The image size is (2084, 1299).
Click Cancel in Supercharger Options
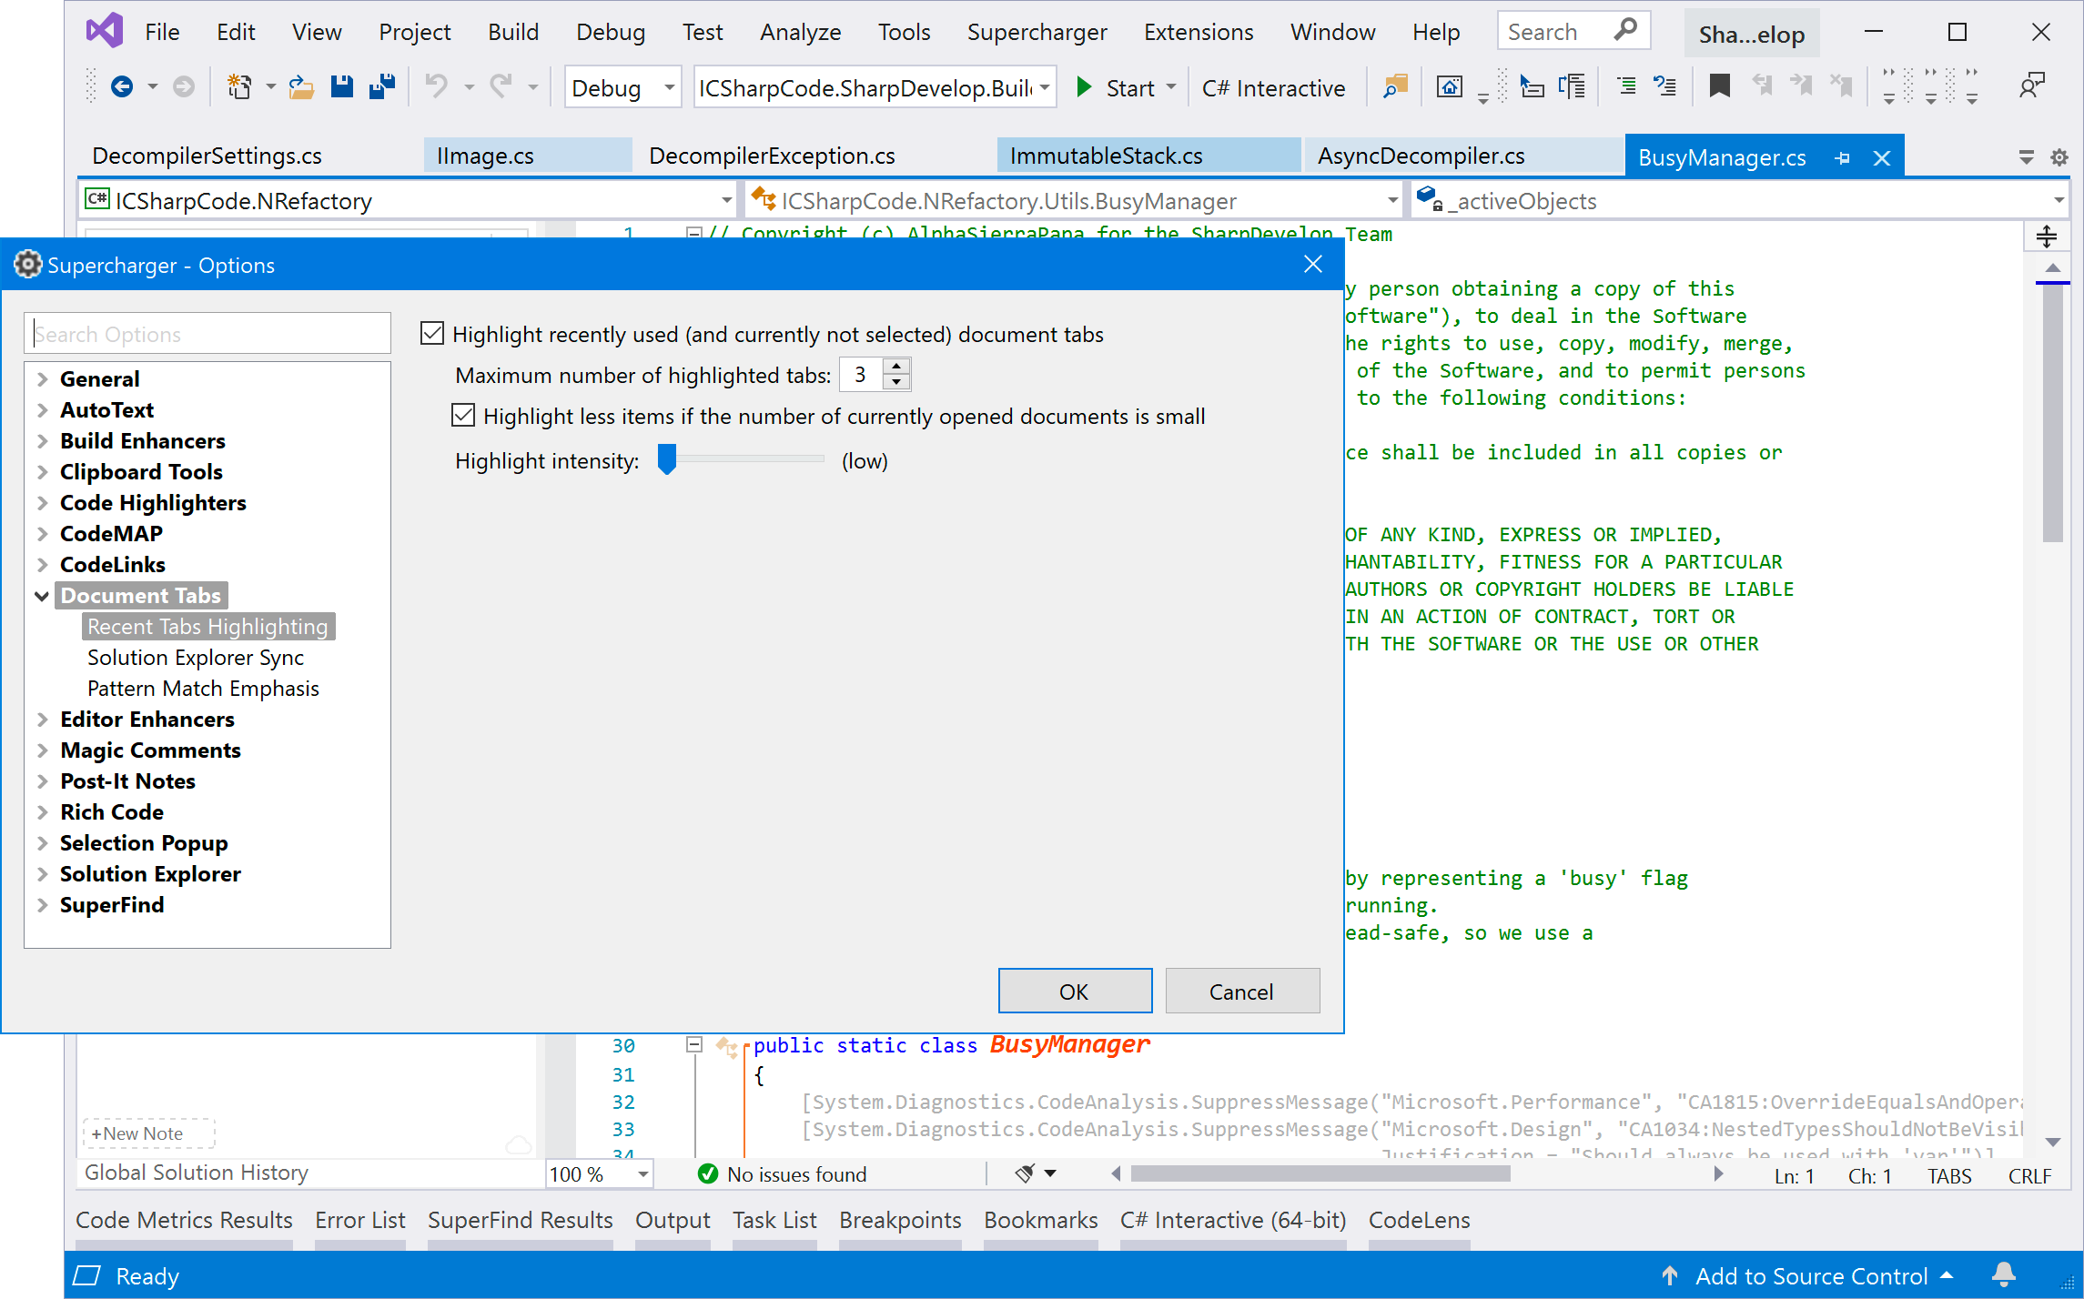click(x=1242, y=991)
